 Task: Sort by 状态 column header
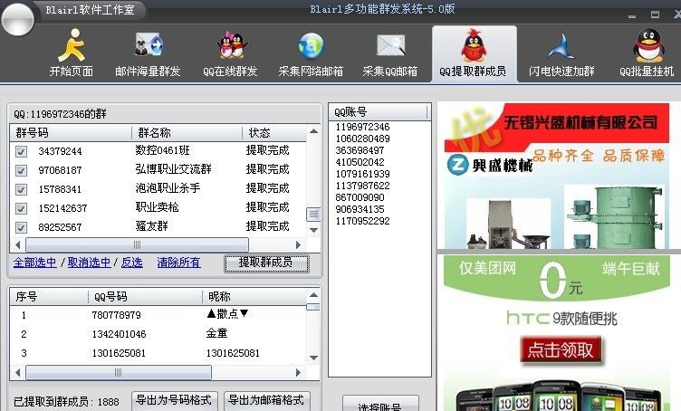tap(274, 133)
